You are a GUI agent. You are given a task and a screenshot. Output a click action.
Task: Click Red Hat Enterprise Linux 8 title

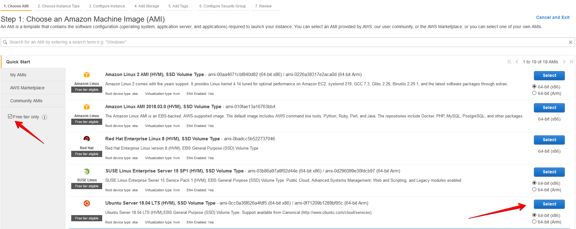click(x=162, y=139)
